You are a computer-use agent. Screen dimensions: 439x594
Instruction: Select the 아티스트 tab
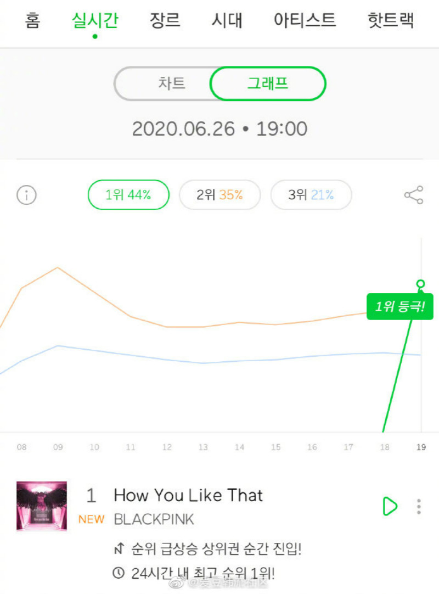pos(305,21)
